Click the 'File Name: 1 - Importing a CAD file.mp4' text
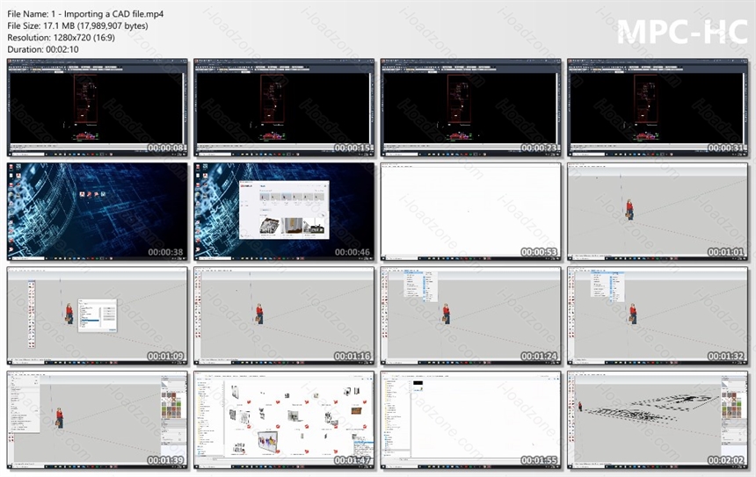Image resolution: width=756 pixels, height=477 pixels. click(85, 14)
